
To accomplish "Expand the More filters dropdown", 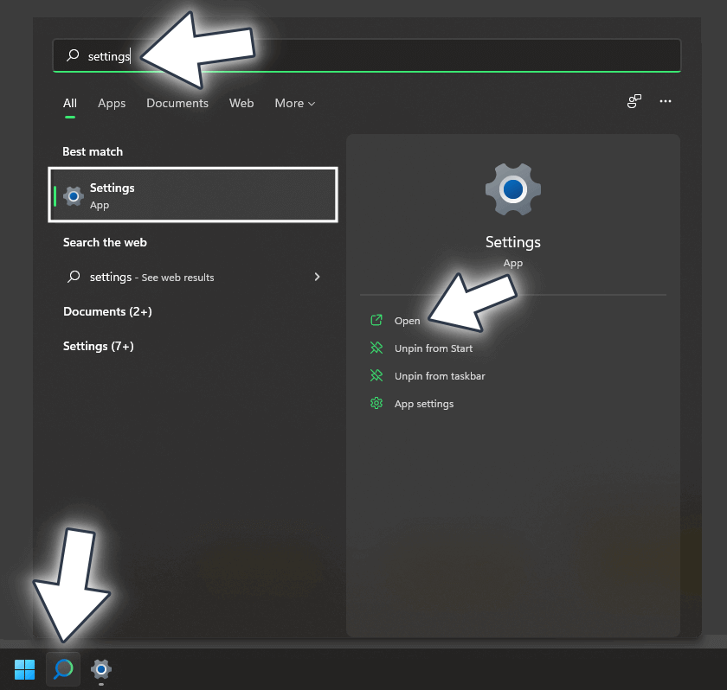I will click(294, 103).
